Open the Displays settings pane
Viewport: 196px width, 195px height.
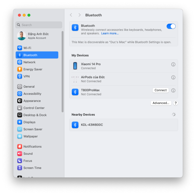(37, 122)
